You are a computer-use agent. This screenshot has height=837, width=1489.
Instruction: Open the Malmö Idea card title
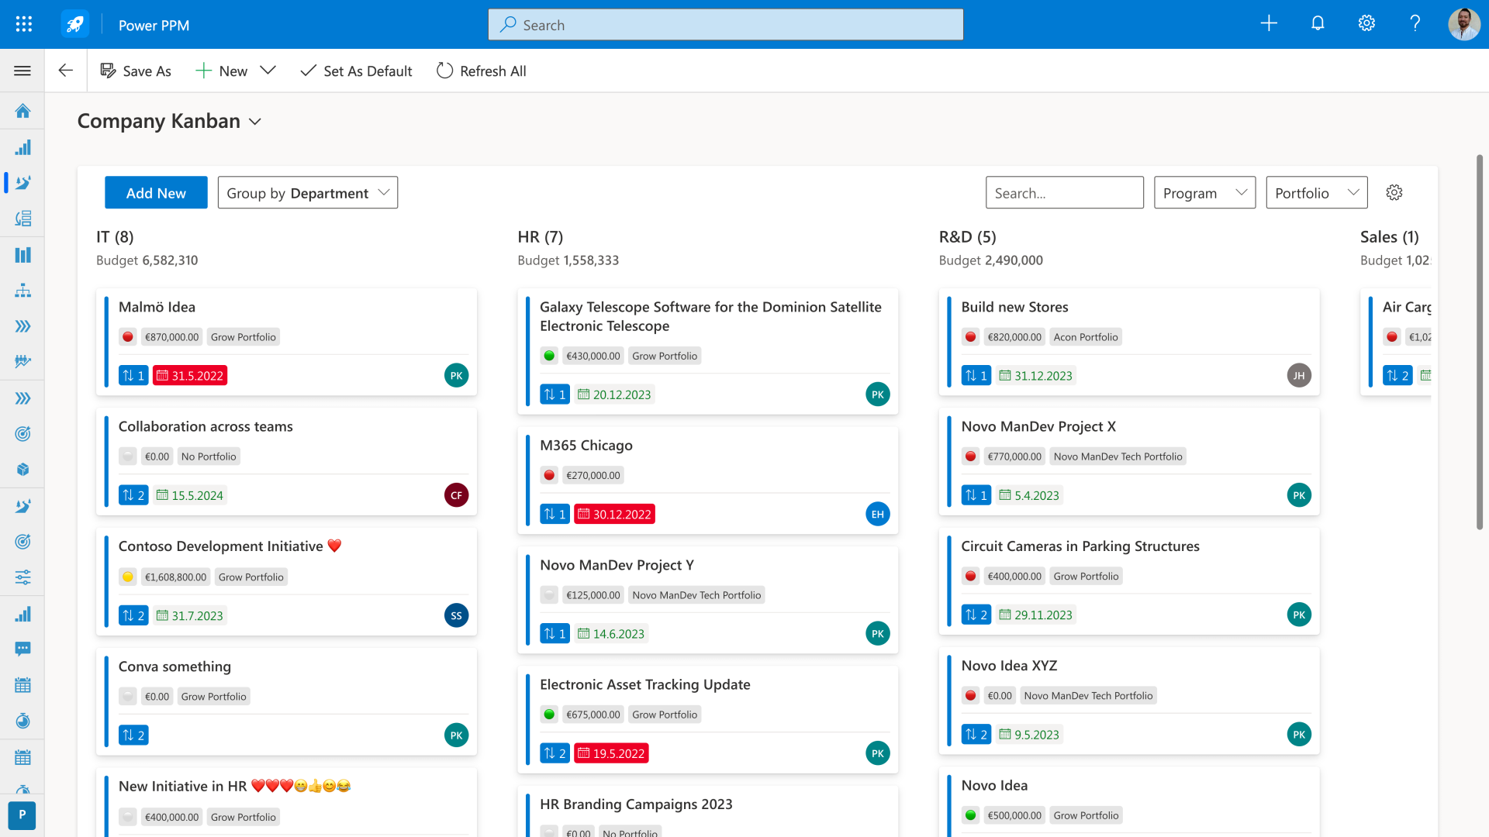click(x=157, y=307)
